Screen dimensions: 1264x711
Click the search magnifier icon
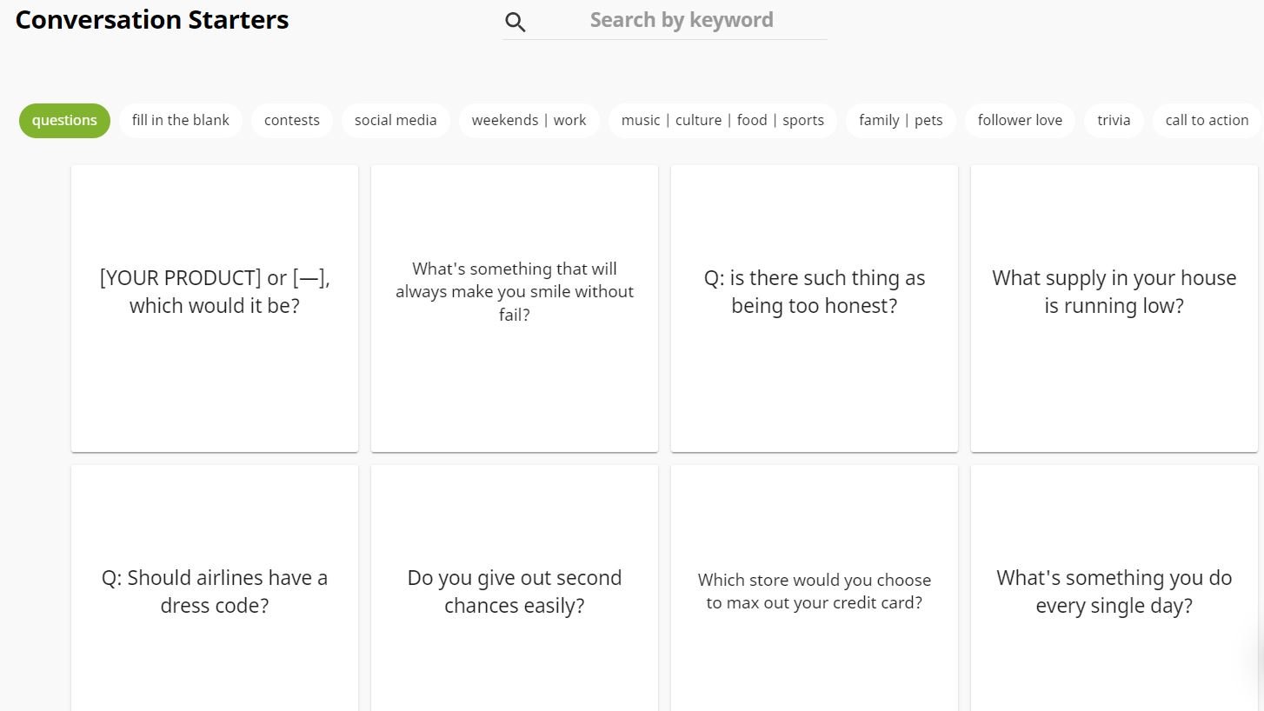516,23
